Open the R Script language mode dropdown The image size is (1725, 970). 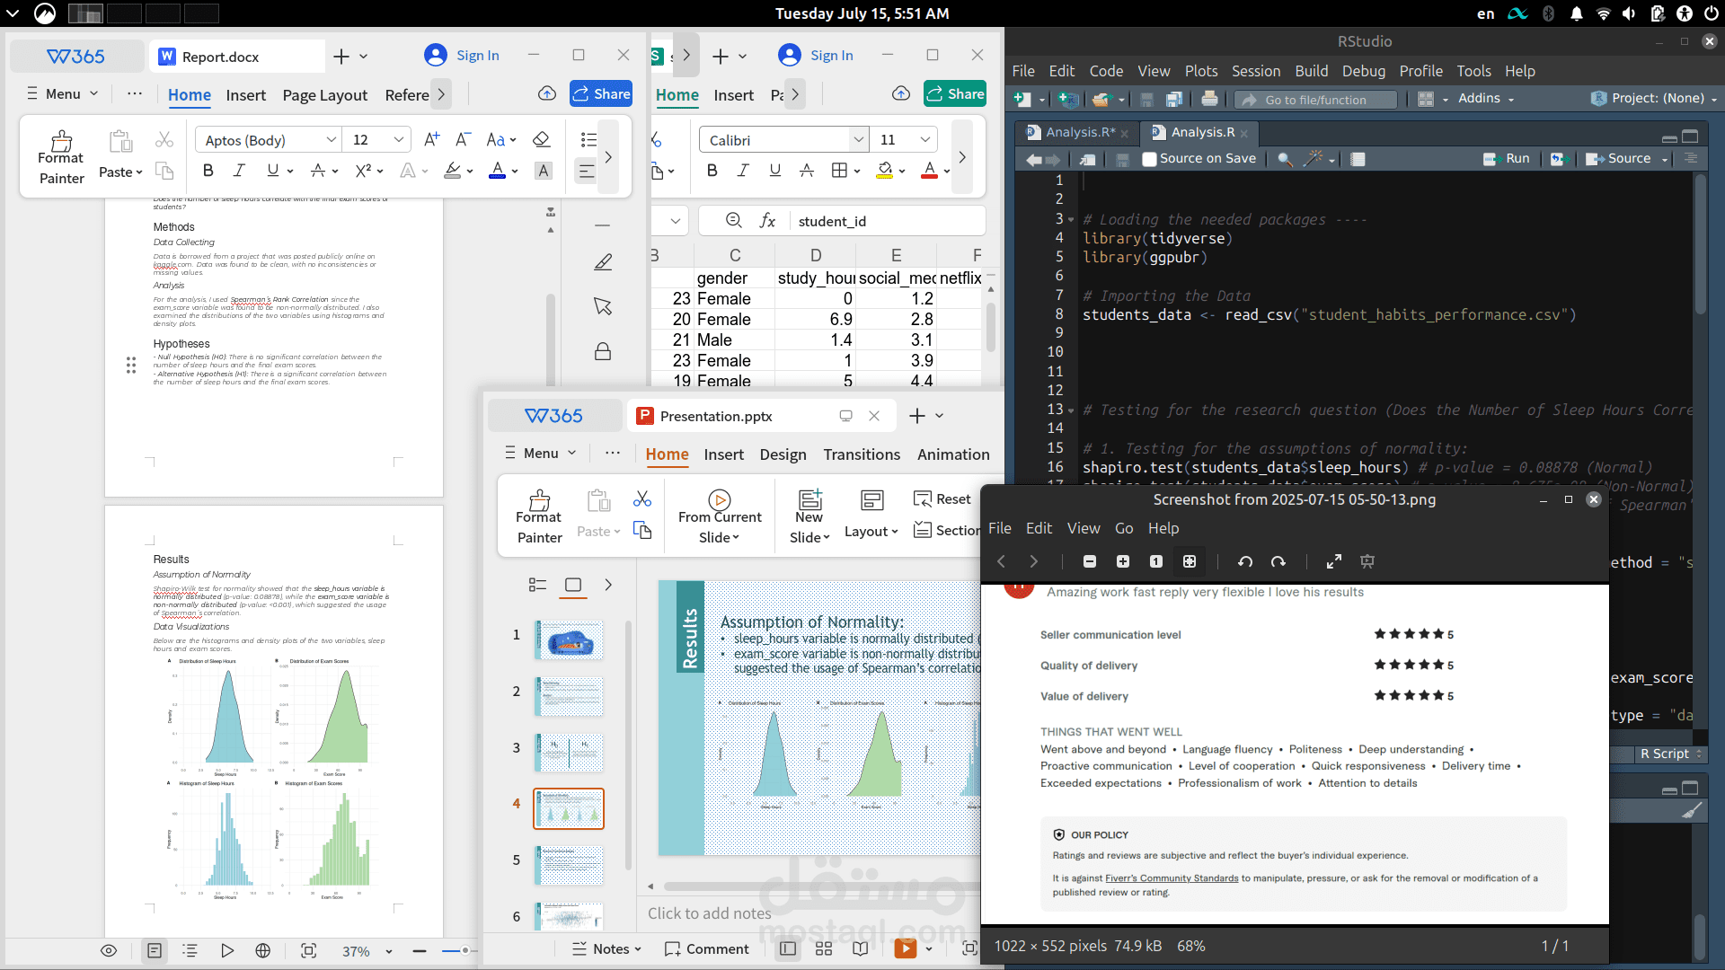(x=1671, y=754)
